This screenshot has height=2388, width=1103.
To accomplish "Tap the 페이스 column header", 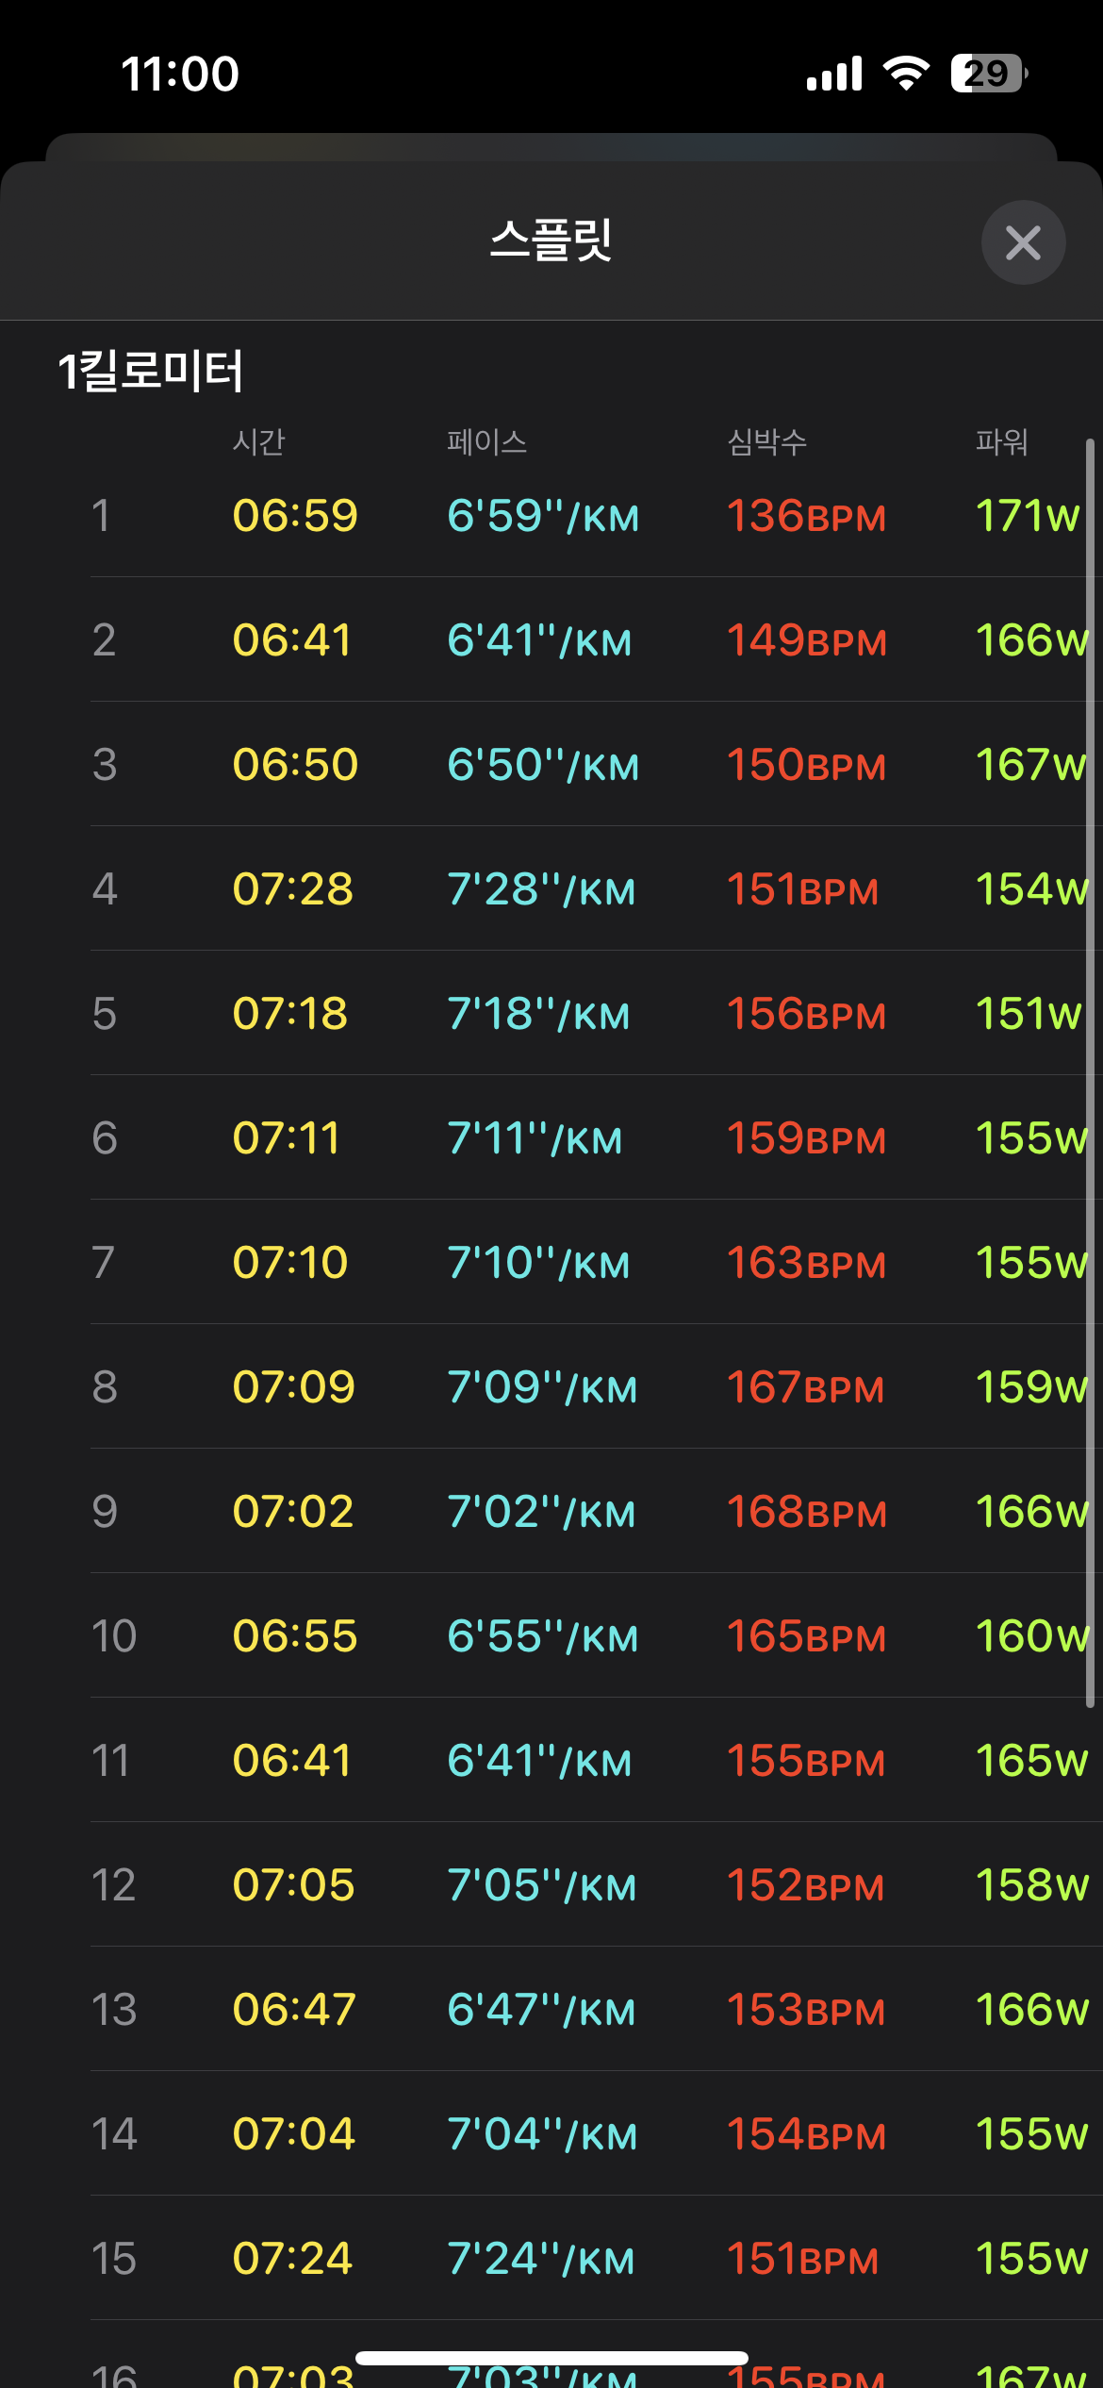I will click(486, 441).
